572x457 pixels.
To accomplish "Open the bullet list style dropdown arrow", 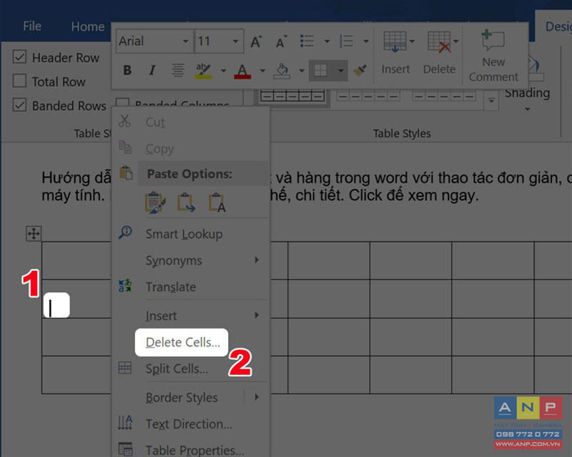I will point(327,41).
